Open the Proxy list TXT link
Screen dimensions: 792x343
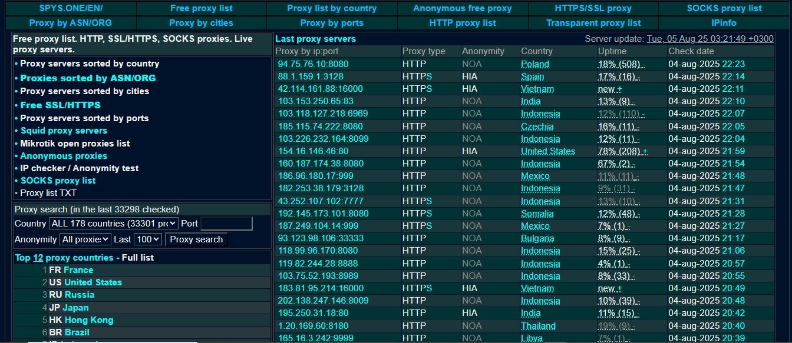point(48,193)
